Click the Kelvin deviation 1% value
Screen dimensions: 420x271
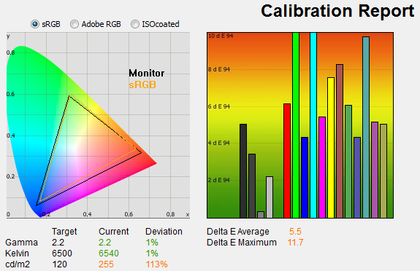[x=152, y=254]
